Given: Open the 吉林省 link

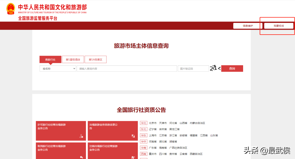Looking at the screenshot, I should tap(163, 129).
